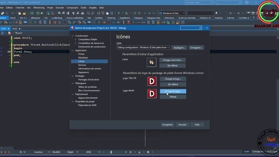Click the Défaut button for Logo 44x44
The width and height of the screenshot is (279, 157).
click(x=173, y=97)
